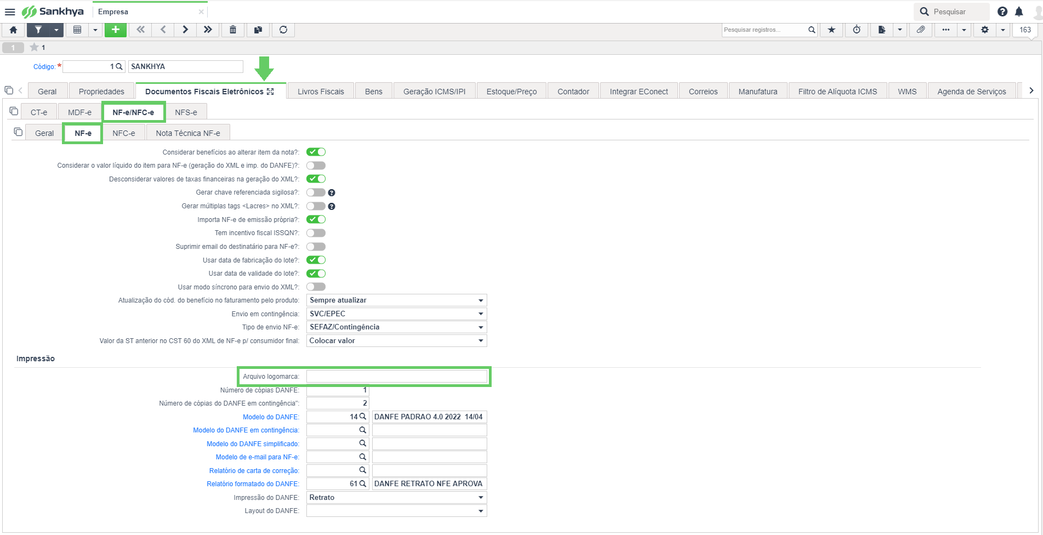
Task: Enable Usar modo síncrono para envio XML
Action: pos(316,287)
